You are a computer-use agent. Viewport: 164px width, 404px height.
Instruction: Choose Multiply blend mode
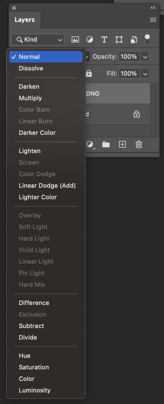pyautogui.click(x=30, y=98)
